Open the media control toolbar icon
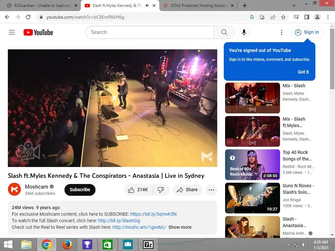This screenshot has height=251, width=335. coord(296,17)
